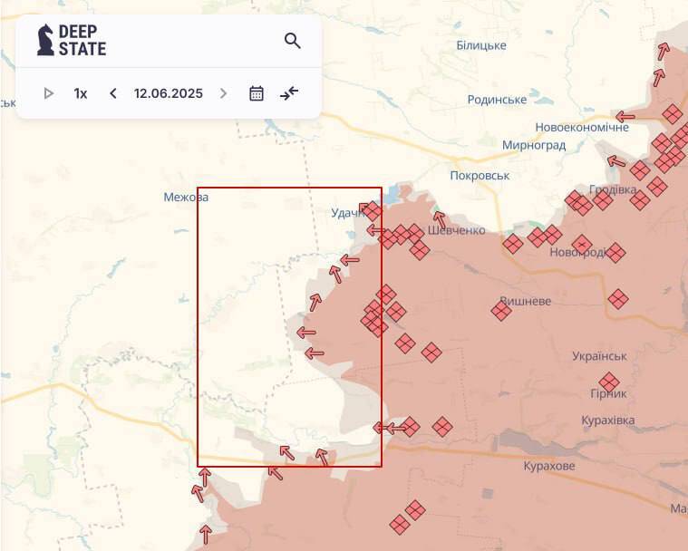Screen dimensions: 688x551
Task: Click the DeepState knight logo
Action: click(45, 40)
